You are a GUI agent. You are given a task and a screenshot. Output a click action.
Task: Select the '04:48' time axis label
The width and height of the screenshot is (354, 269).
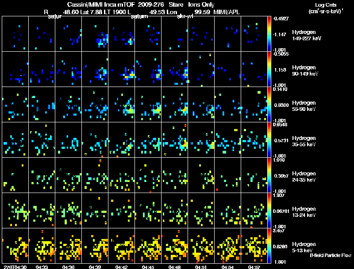tap(174, 267)
